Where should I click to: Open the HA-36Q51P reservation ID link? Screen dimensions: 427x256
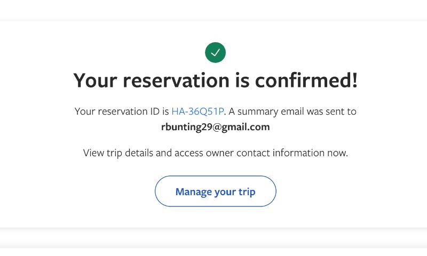[197, 111]
